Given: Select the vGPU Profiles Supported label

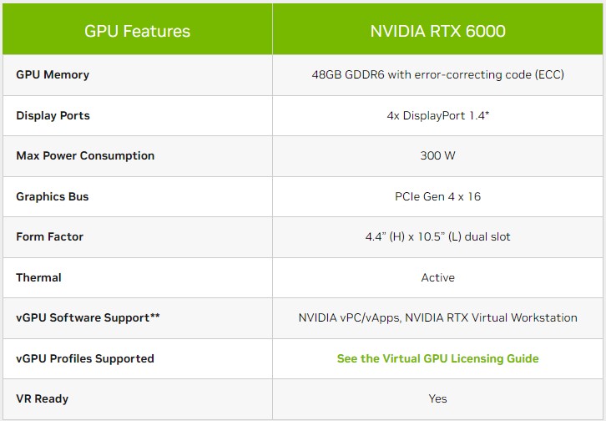Looking at the screenshot, I should (x=85, y=358).
